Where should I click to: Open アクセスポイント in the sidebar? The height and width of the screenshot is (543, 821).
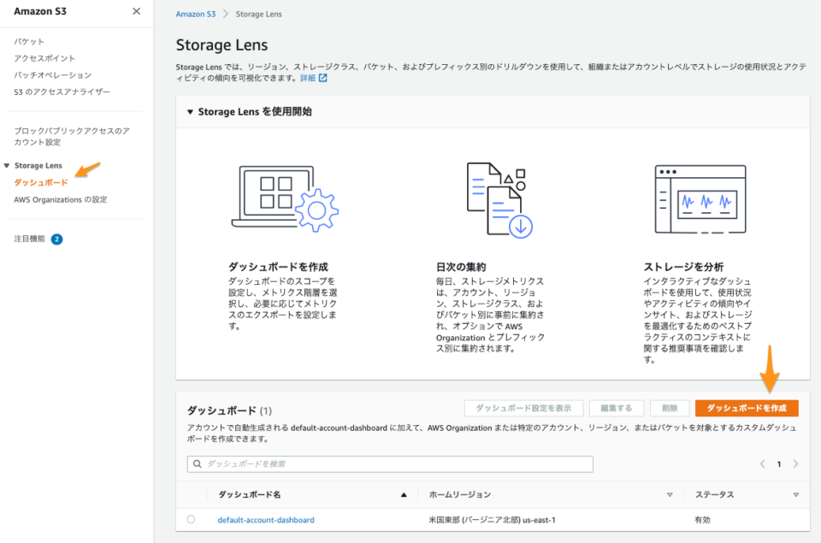[44, 58]
